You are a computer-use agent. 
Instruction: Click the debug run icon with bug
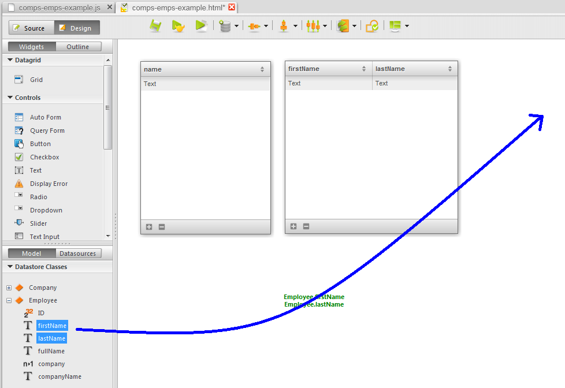178,26
